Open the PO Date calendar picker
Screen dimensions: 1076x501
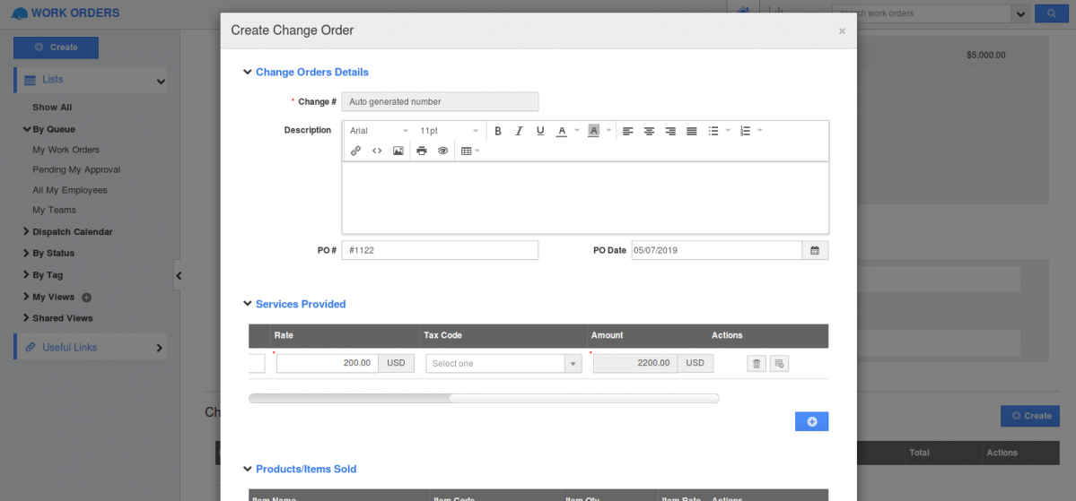[x=815, y=251]
